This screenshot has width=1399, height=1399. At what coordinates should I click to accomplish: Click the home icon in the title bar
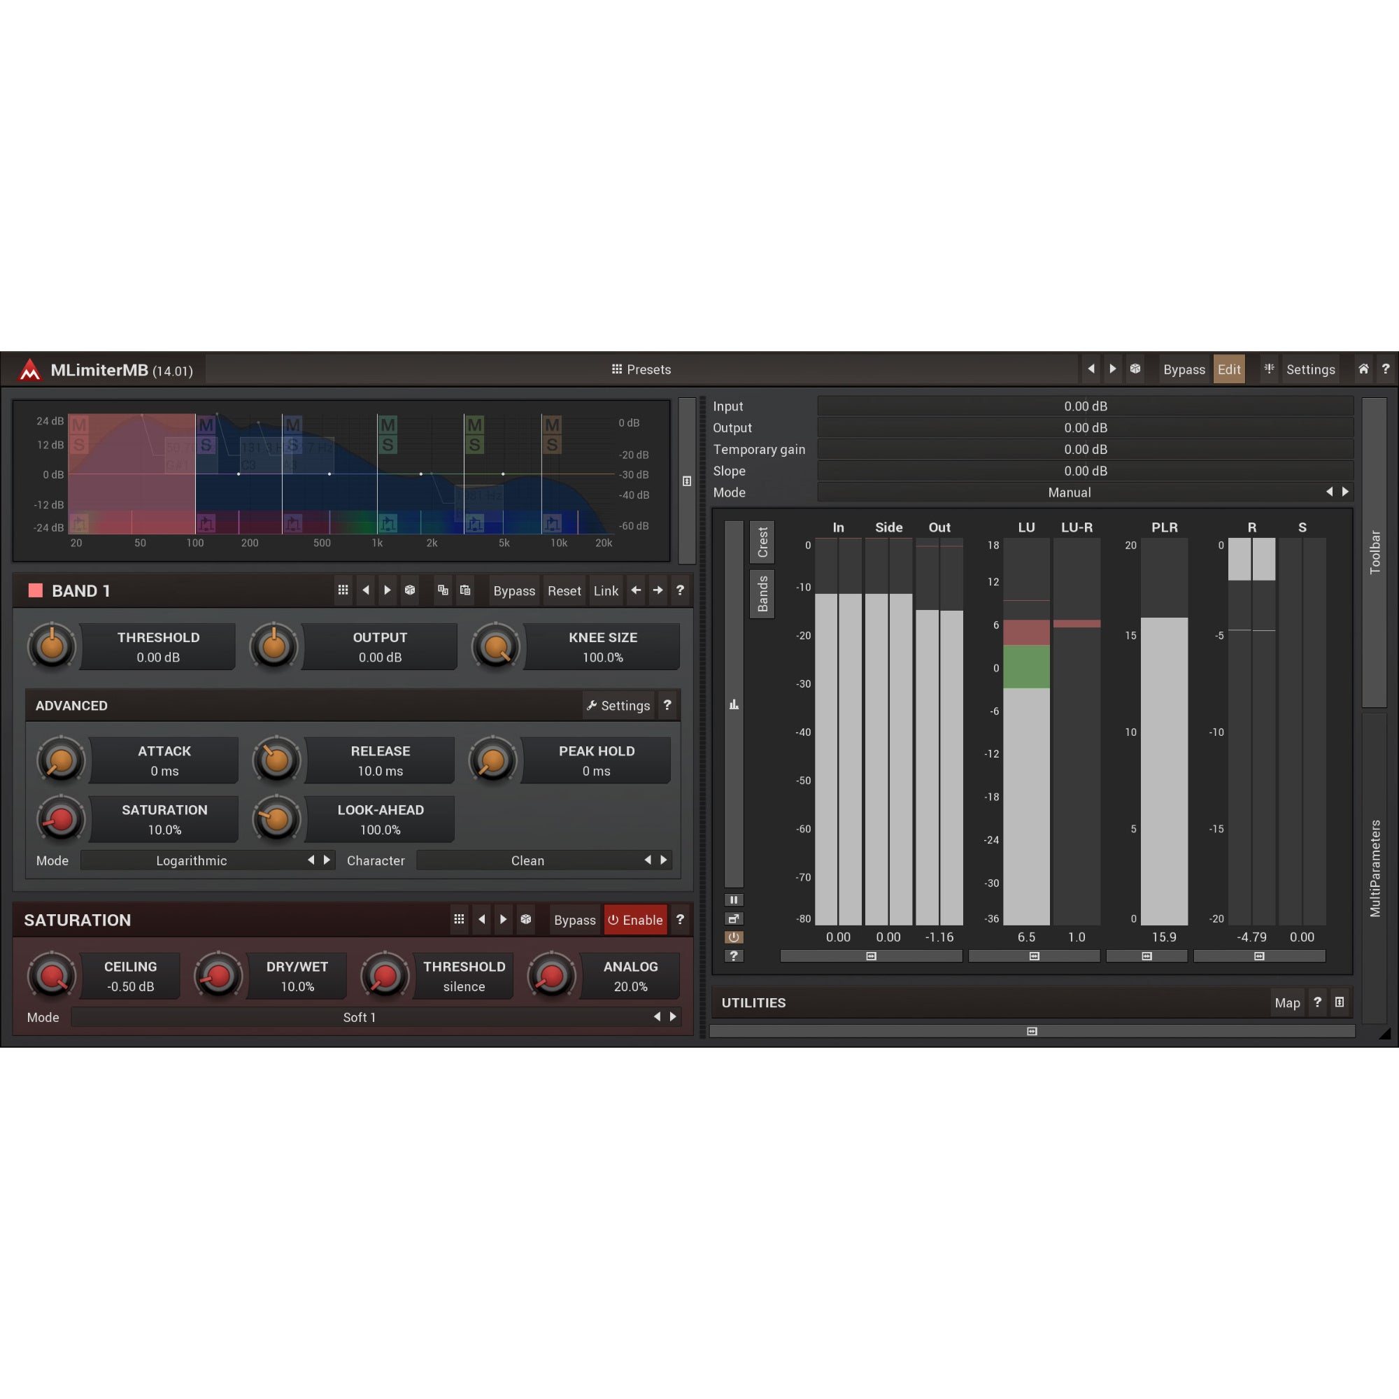1363,369
